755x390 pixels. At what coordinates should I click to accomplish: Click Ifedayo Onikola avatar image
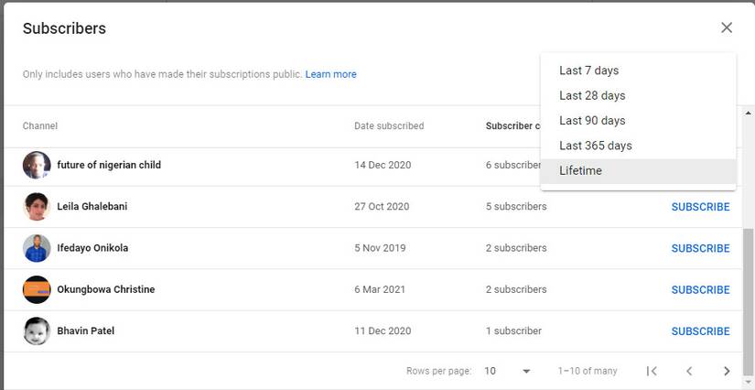tap(37, 248)
